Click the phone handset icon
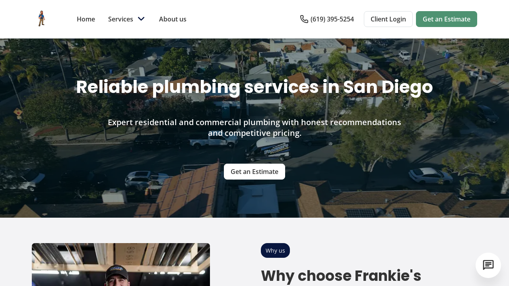This screenshot has height=286, width=509. pyautogui.click(x=304, y=19)
